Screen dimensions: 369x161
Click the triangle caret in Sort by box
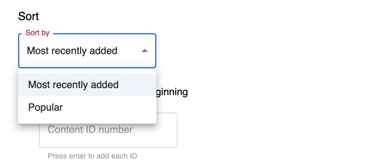point(145,51)
